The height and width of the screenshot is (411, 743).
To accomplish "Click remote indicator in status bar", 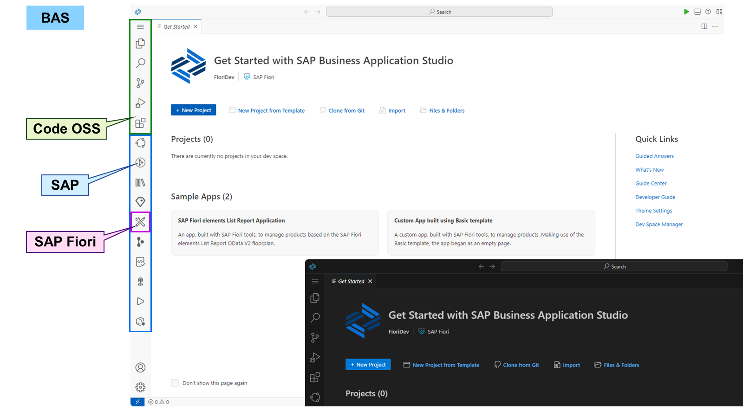I will point(137,402).
